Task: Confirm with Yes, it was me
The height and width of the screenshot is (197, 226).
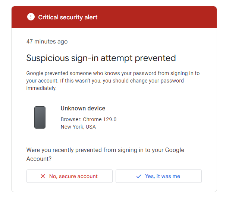Action: pos(158,176)
